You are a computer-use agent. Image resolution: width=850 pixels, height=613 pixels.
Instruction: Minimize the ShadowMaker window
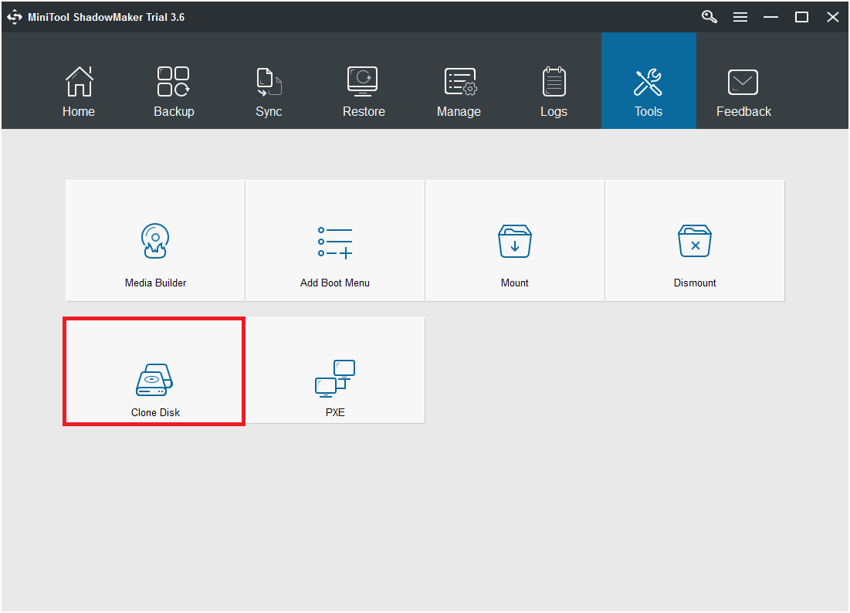click(x=771, y=17)
